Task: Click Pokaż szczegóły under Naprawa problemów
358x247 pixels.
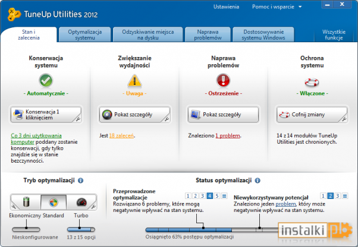Action: 223,115
